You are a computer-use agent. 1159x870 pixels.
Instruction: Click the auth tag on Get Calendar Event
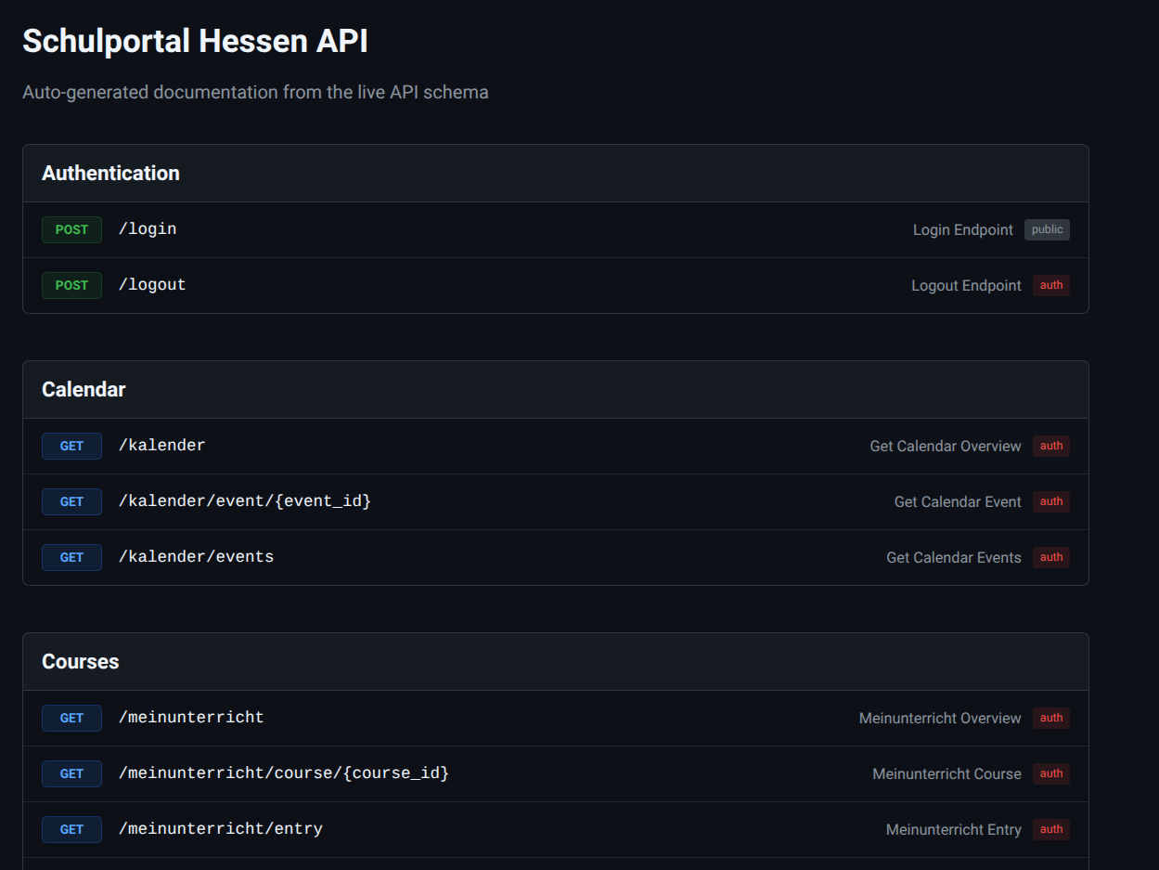1051,501
